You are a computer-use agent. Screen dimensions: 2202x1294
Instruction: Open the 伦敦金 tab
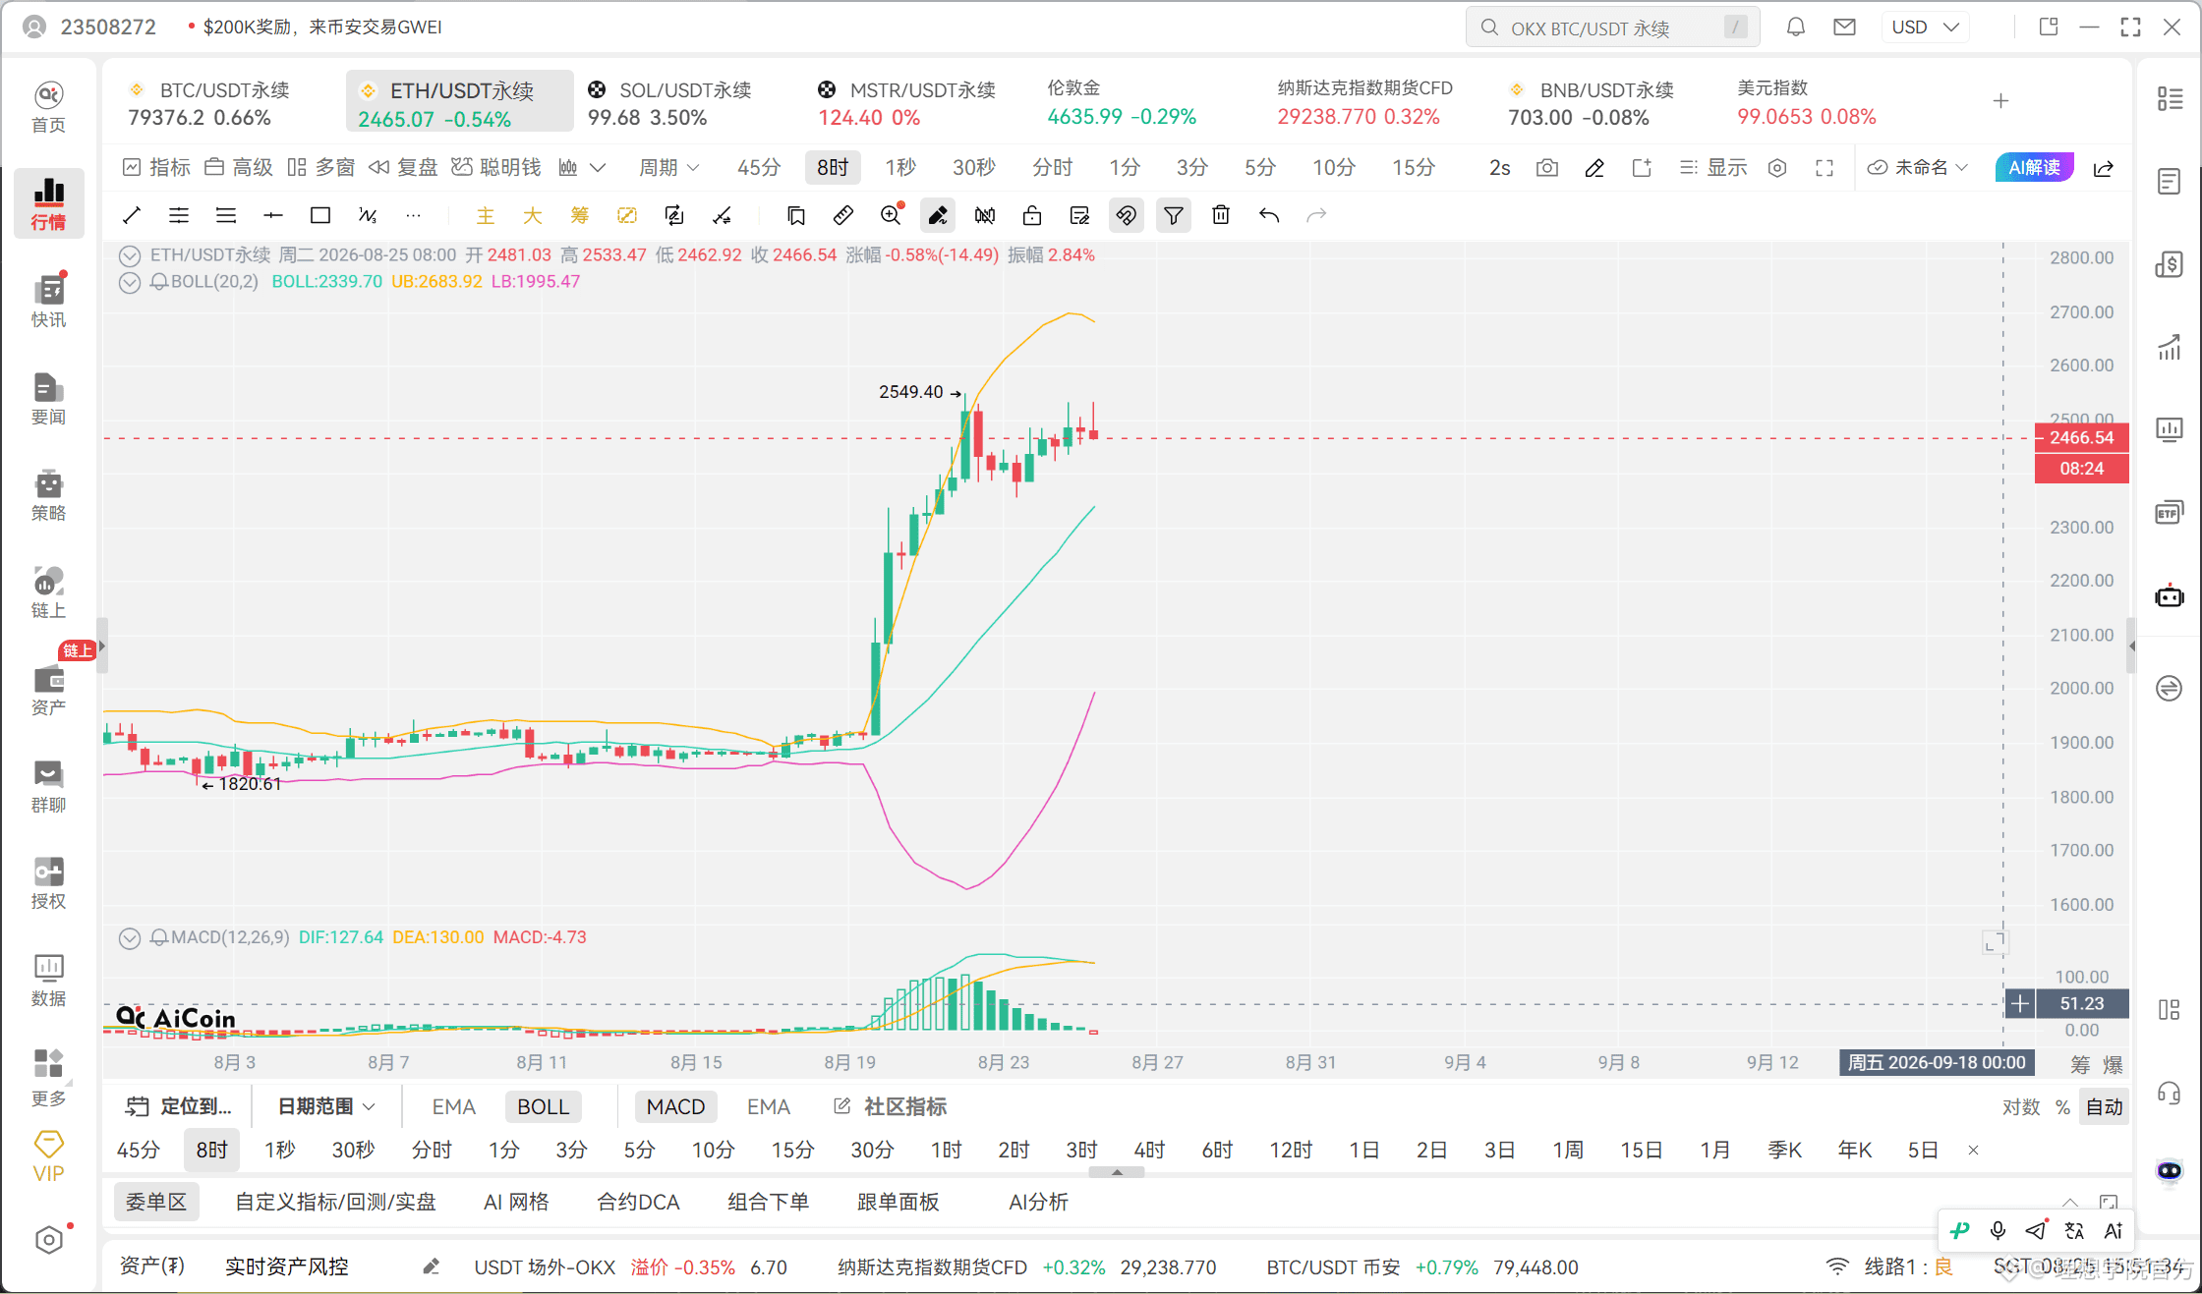tap(1122, 102)
